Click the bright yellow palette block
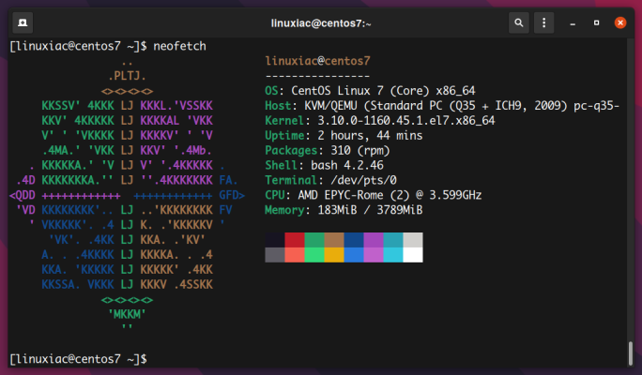This screenshot has height=375, width=642. tap(334, 255)
